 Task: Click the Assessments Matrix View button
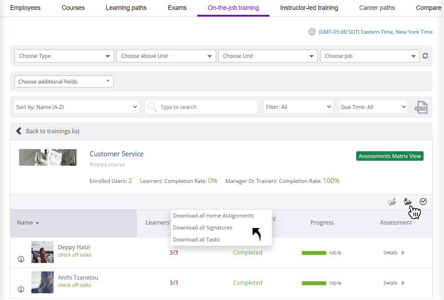tap(390, 156)
